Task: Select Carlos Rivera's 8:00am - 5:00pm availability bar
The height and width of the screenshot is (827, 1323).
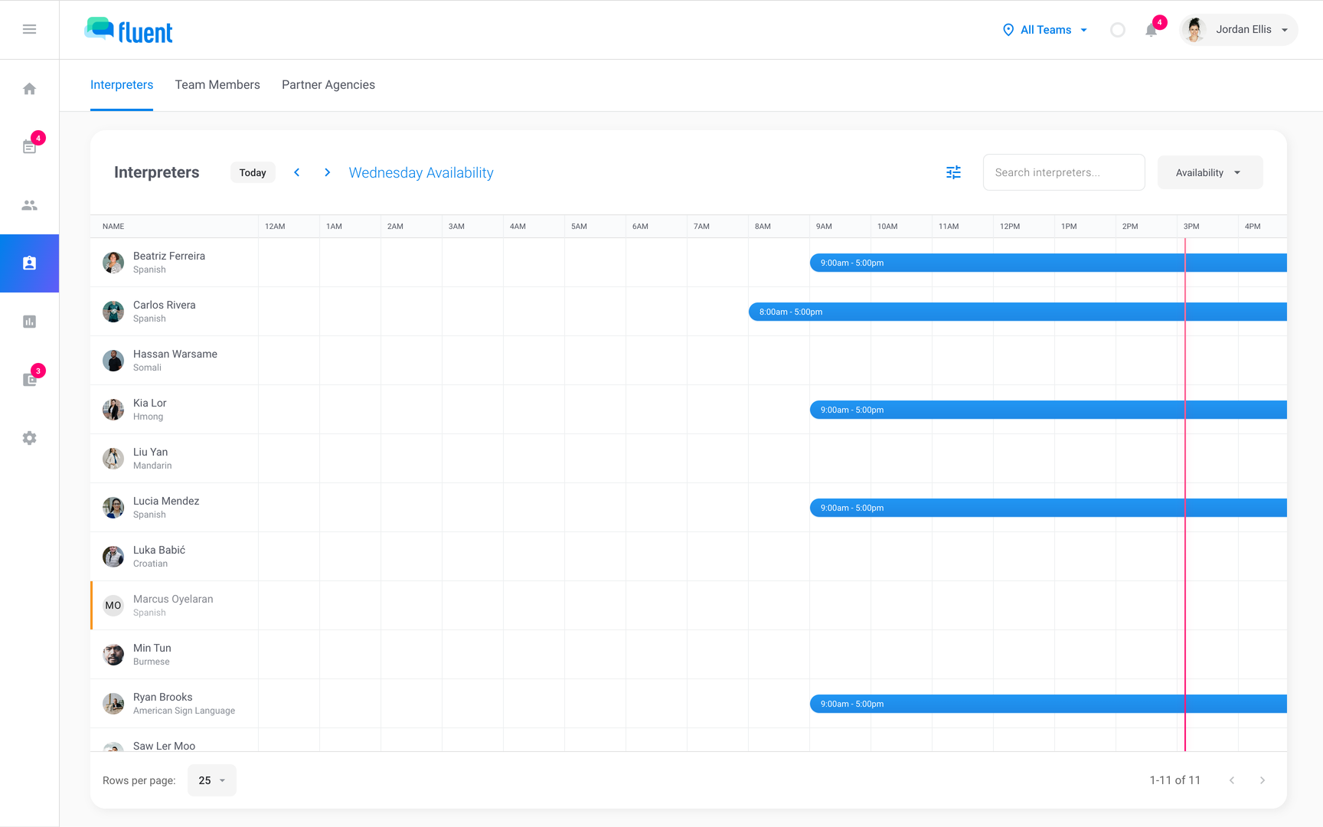Action: (x=1018, y=312)
